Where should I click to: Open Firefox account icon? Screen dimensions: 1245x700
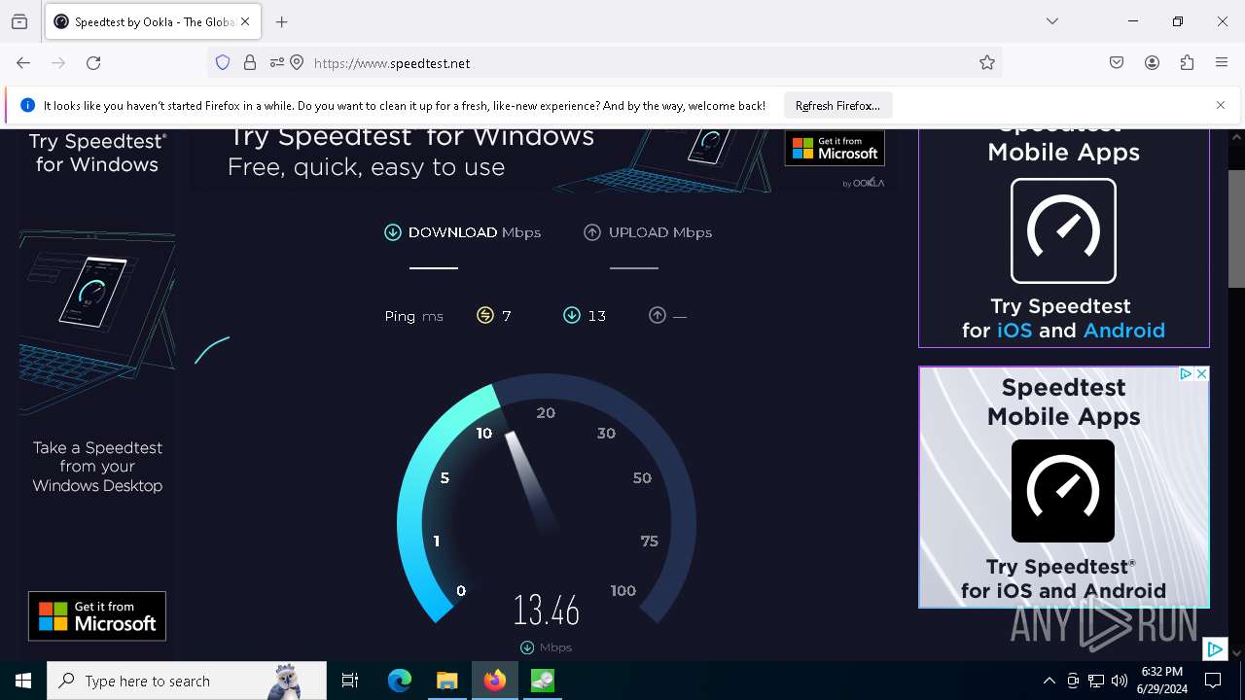[1152, 63]
